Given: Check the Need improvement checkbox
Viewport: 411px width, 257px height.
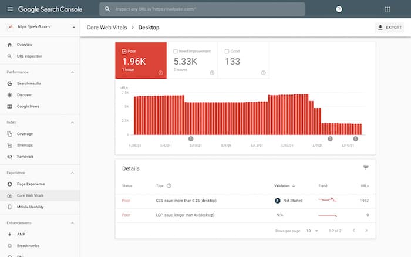Looking at the screenshot, I should [176, 52].
